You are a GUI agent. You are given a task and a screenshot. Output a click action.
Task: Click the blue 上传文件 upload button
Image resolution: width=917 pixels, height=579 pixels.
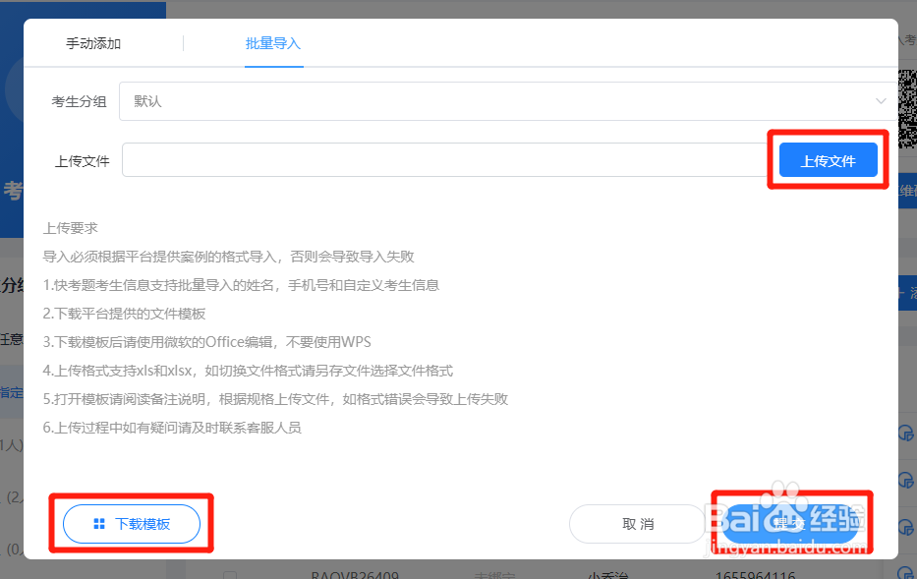point(829,159)
